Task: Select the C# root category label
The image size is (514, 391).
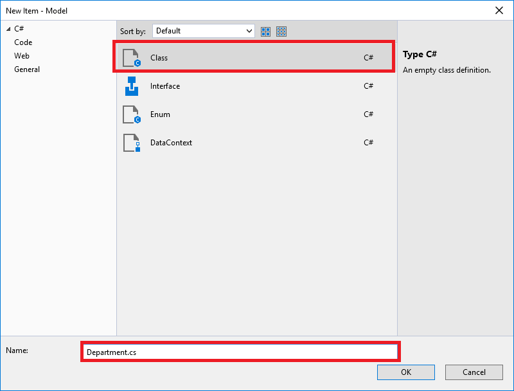Action: [x=19, y=29]
